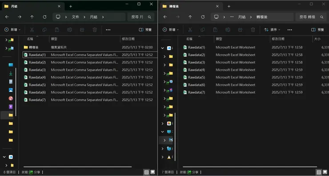Image resolution: width=329 pixels, height=176 pixels.
Task: Click Forward arrow in left 月結 window
Action: point(20,17)
